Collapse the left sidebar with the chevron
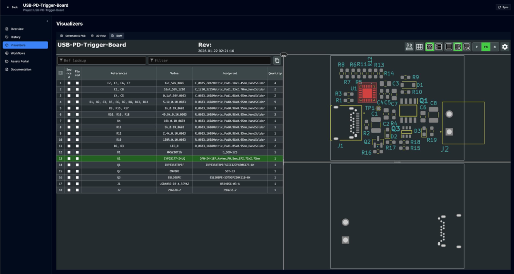 pos(47,21)
